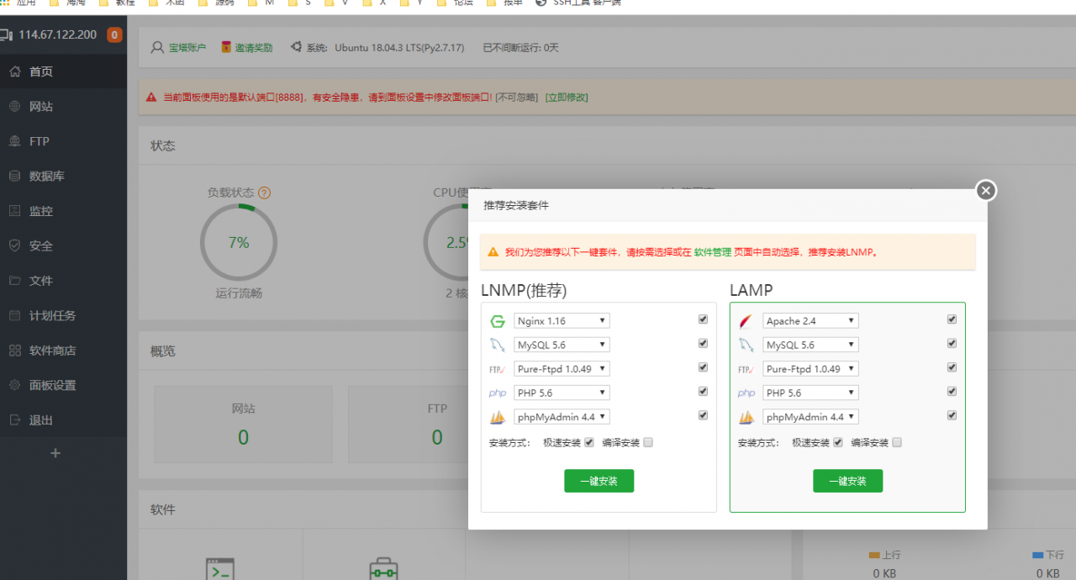Screen dimensions: 1076x580
Task: Open the 网站 sidebar item
Action: click(x=63, y=107)
